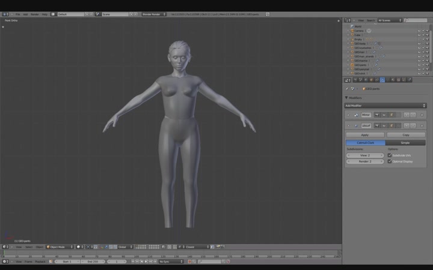The image size is (433, 270).
Task: Open the Object Mode dropdown
Action: [x=60, y=247]
